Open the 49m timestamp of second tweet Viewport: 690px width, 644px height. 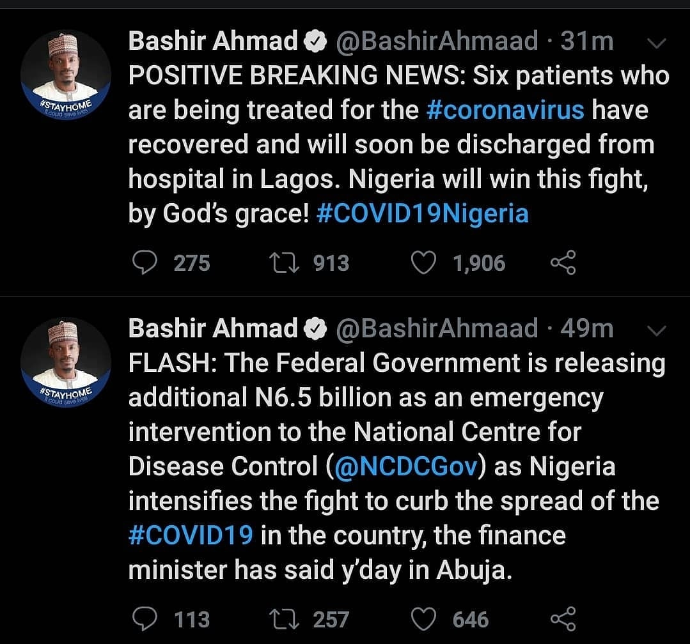coord(586,328)
